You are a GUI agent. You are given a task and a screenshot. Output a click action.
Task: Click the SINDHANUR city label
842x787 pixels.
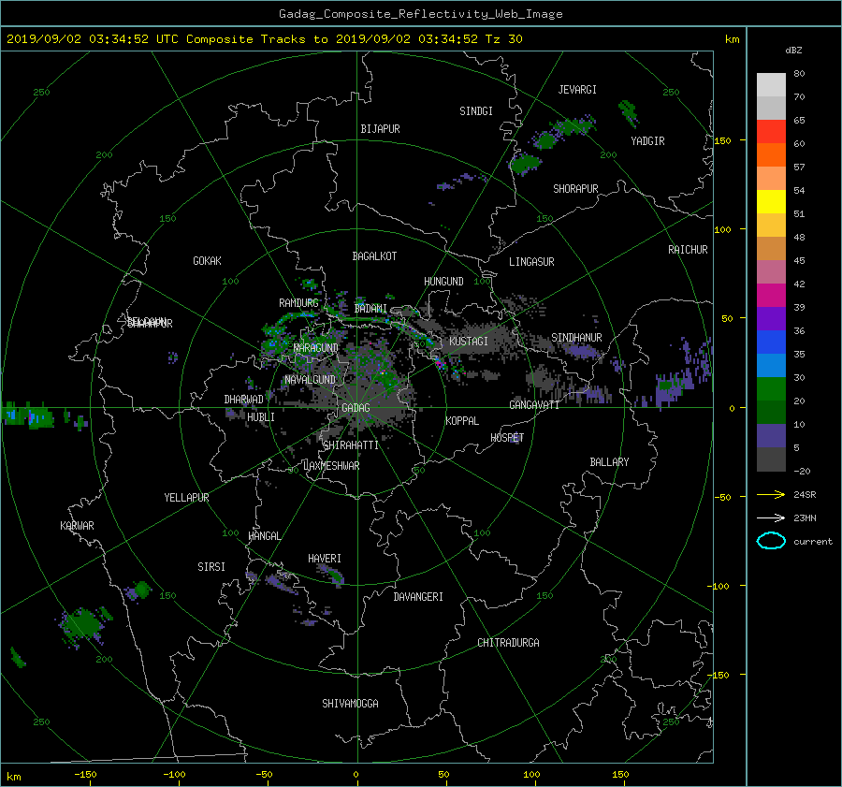click(x=576, y=338)
